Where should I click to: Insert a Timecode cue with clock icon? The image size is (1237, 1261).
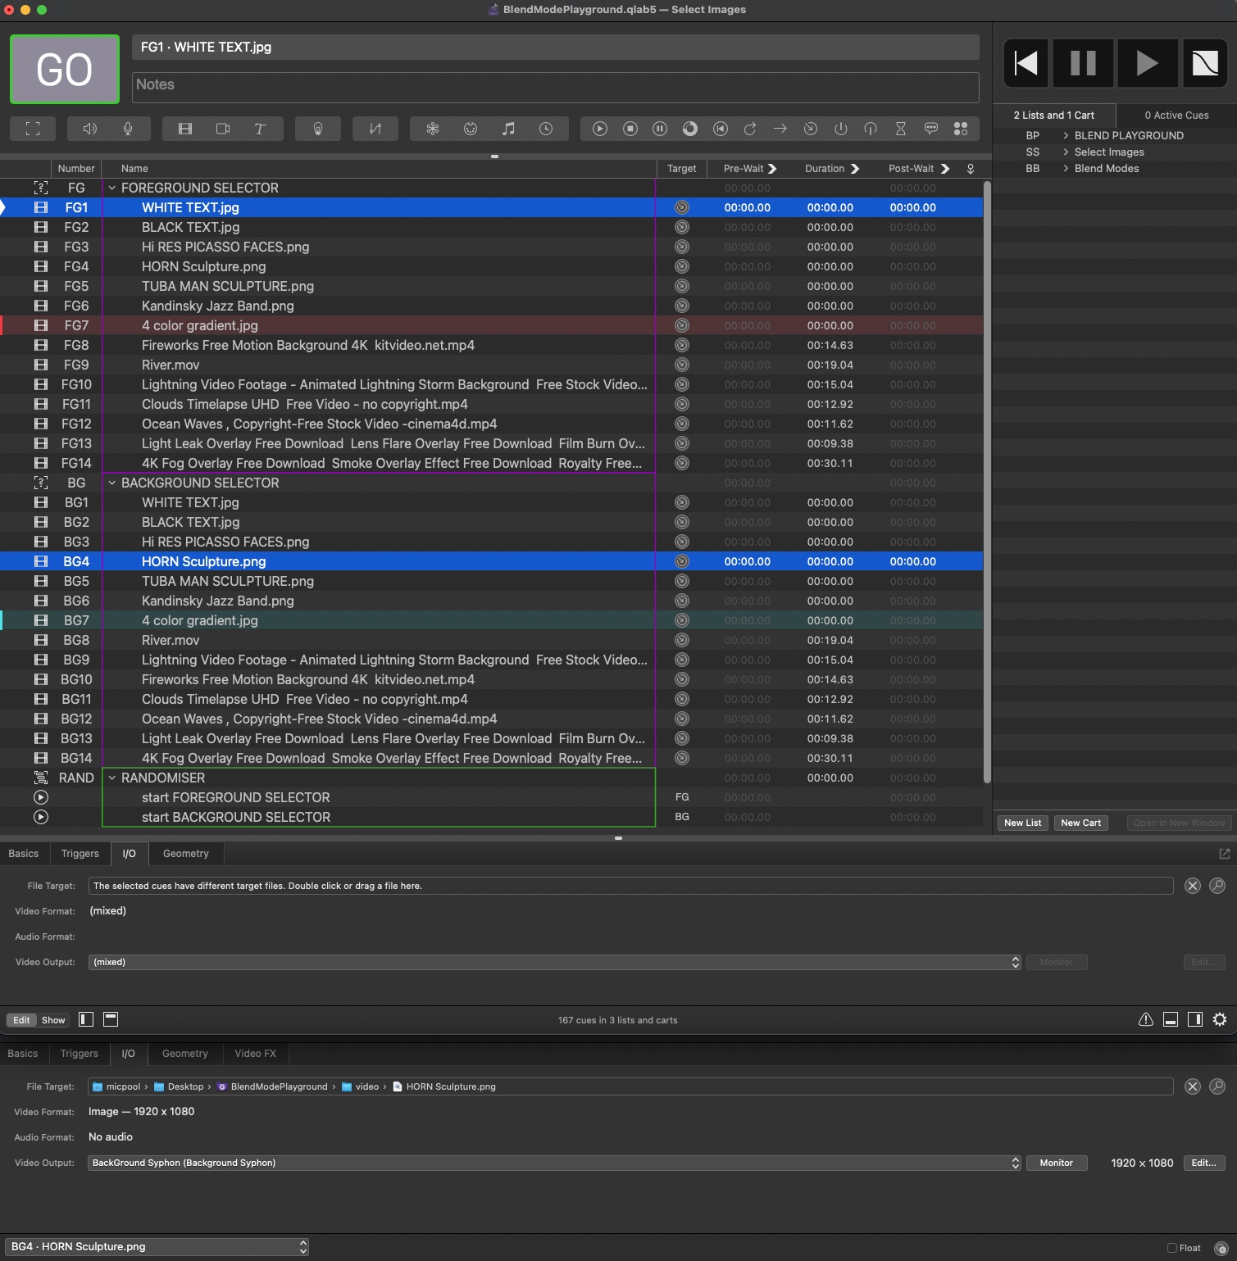tap(546, 129)
